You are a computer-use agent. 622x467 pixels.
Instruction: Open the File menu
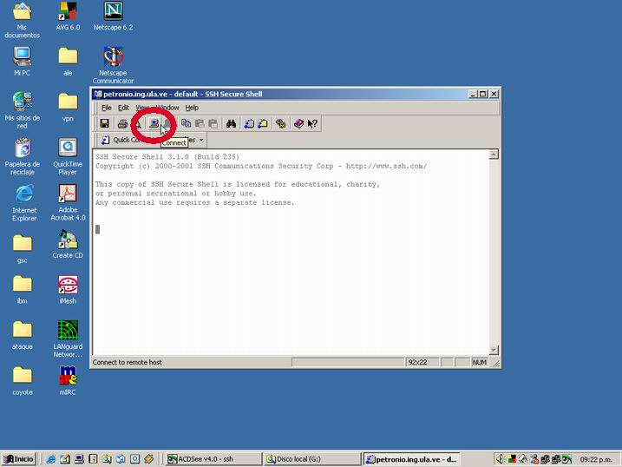click(x=107, y=108)
